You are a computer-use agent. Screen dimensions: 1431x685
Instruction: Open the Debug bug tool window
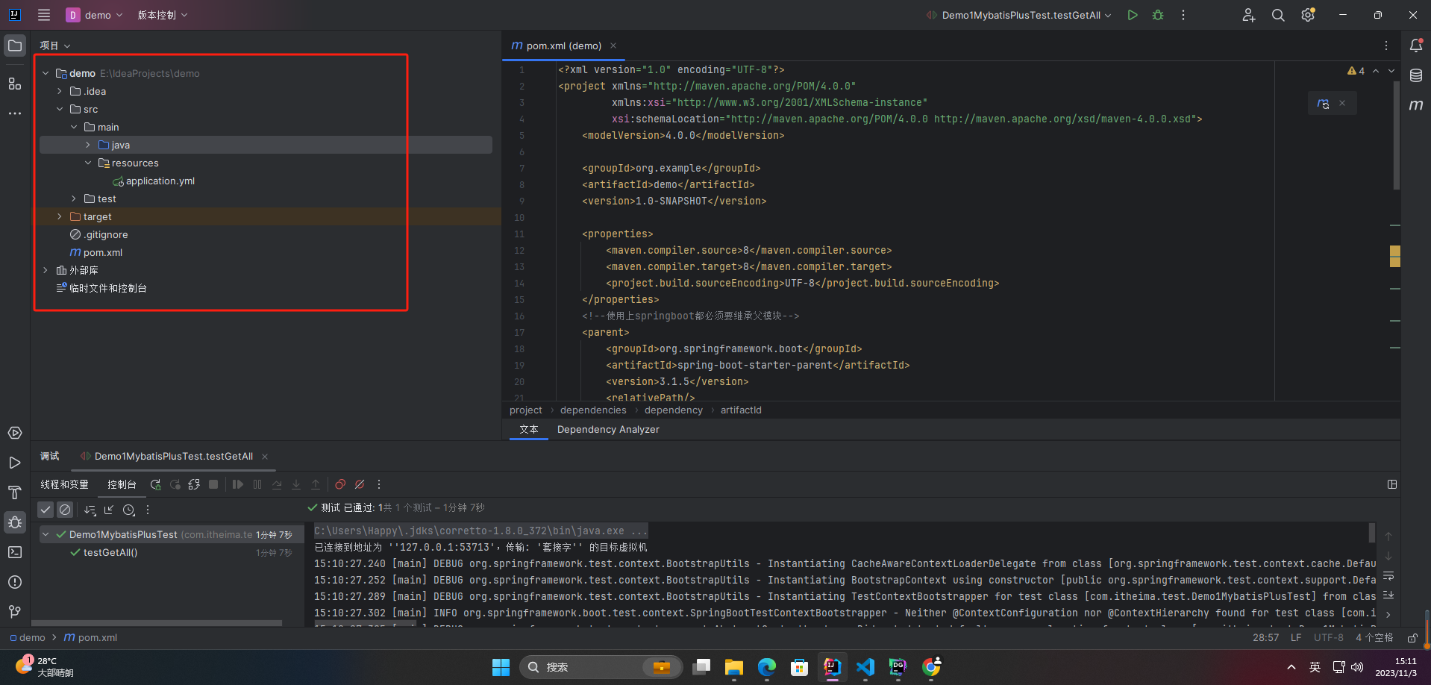(15, 522)
